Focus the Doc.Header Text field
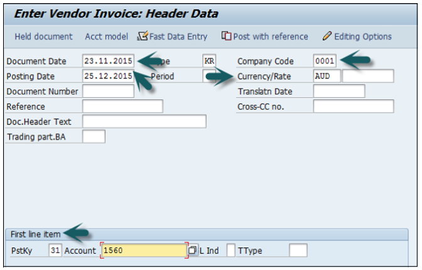This screenshot has width=422, height=270. [x=144, y=122]
